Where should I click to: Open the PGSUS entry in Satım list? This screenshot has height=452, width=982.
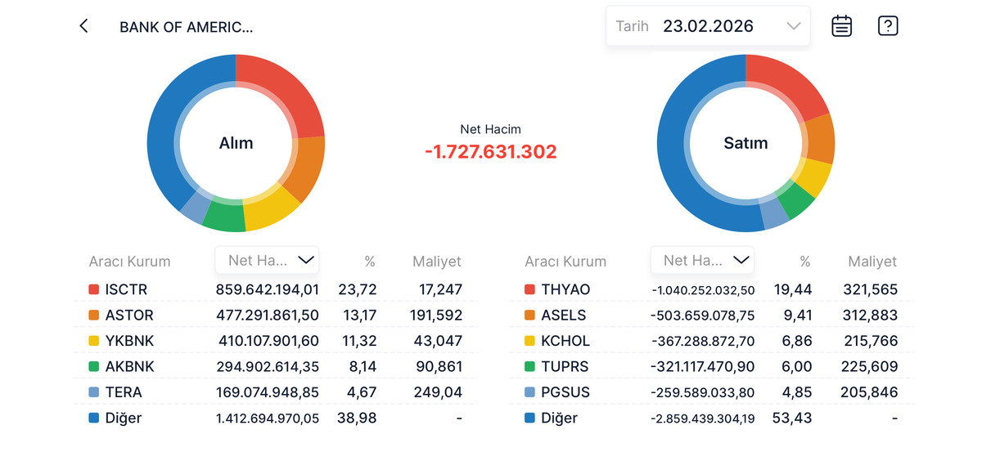click(x=710, y=392)
